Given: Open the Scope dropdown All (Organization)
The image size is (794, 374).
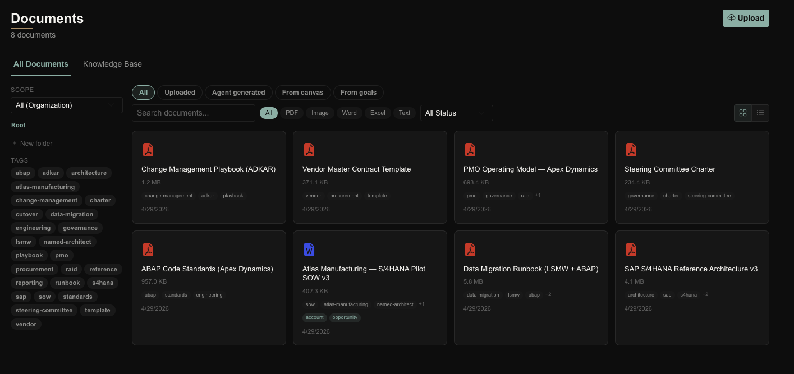Looking at the screenshot, I should [x=67, y=105].
